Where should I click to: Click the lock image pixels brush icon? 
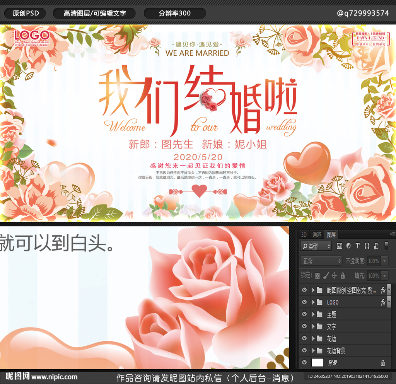tap(326, 276)
